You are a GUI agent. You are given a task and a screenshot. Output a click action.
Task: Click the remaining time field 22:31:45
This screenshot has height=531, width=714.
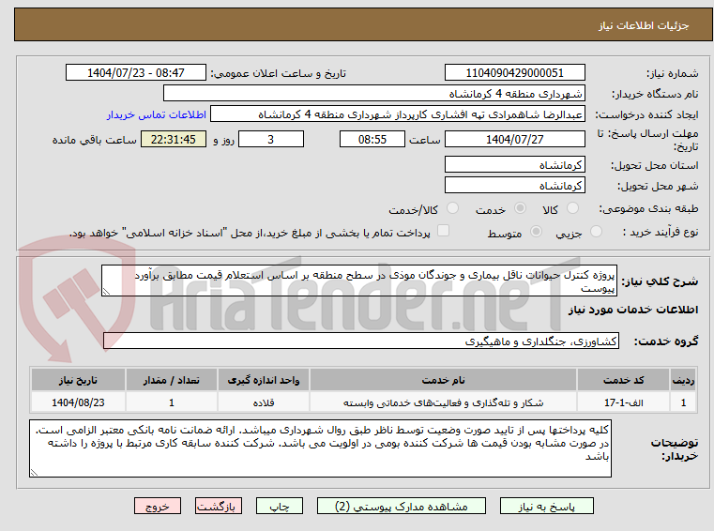[174, 139]
